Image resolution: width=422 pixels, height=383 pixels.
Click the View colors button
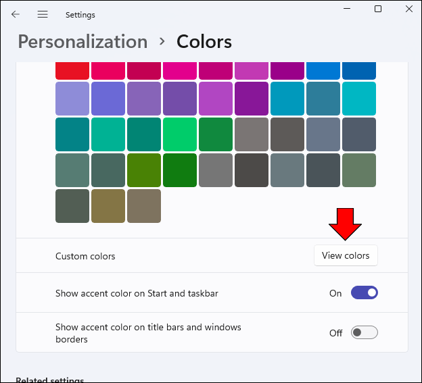point(346,255)
